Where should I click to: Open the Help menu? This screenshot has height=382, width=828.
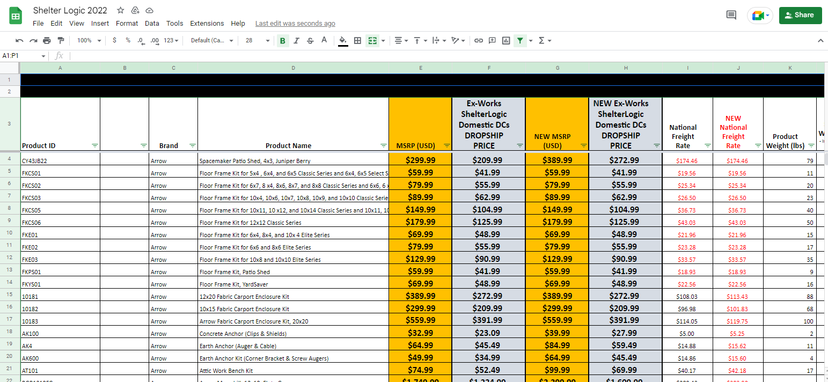tap(238, 24)
